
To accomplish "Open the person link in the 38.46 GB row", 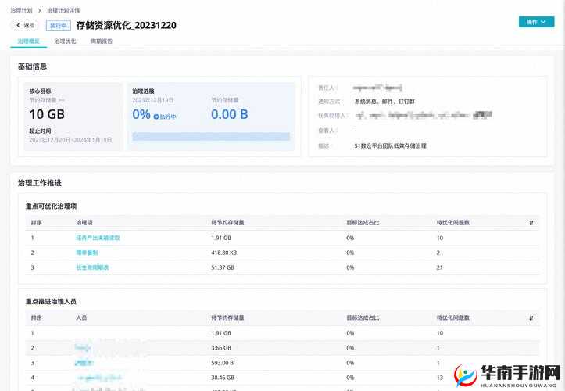I will 99,378.
